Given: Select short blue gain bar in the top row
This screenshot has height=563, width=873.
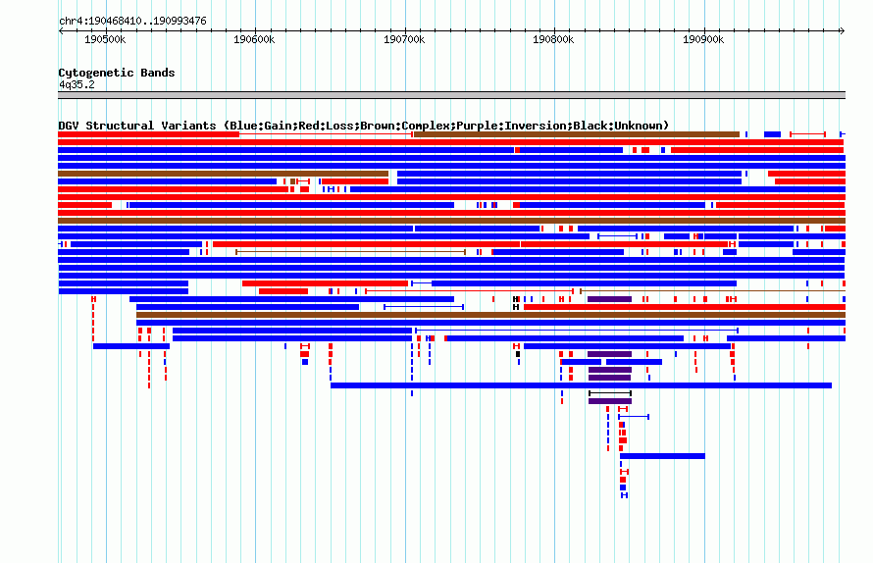Looking at the screenshot, I should tap(772, 134).
